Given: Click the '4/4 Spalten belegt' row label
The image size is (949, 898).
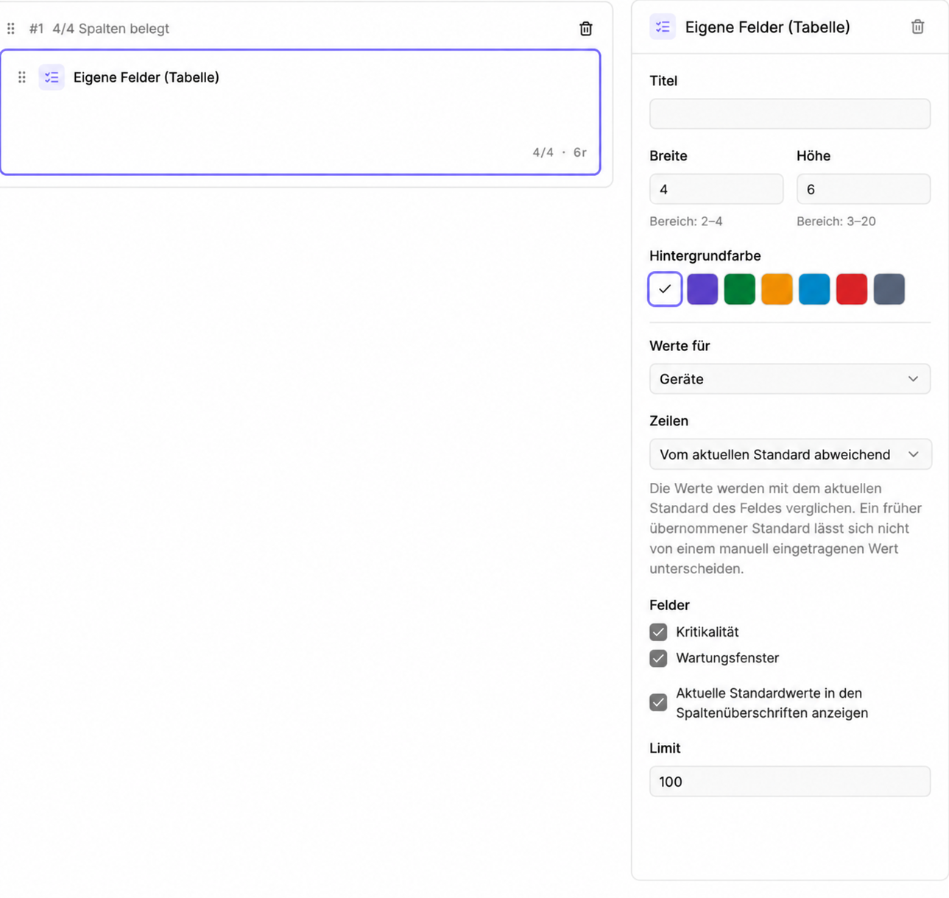Looking at the screenshot, I should [x=110, y=29].
